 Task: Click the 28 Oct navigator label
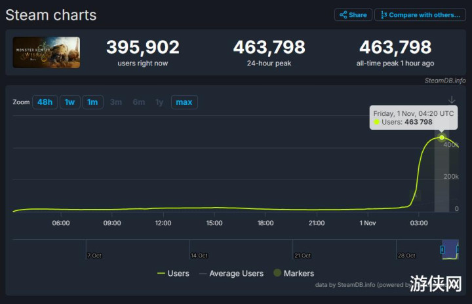coord(406,256)
